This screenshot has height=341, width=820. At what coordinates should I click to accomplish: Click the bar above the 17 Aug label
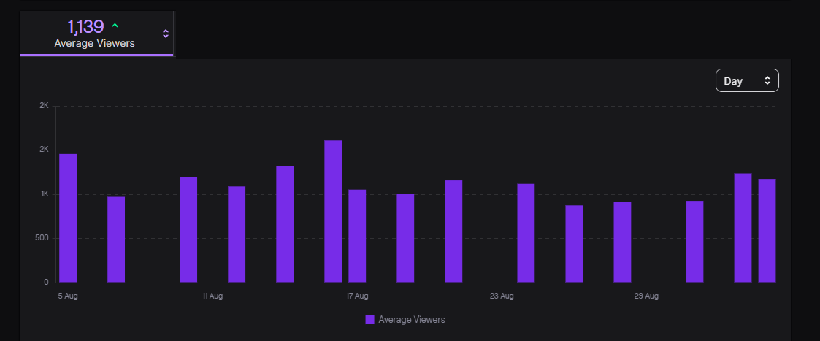[x=357, y=236]
